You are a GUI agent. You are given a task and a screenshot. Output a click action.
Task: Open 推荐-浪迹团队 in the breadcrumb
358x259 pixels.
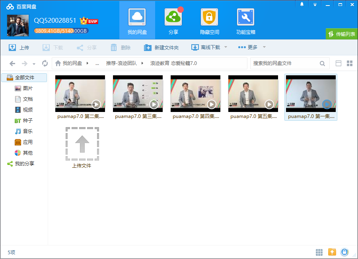point(121,63)
